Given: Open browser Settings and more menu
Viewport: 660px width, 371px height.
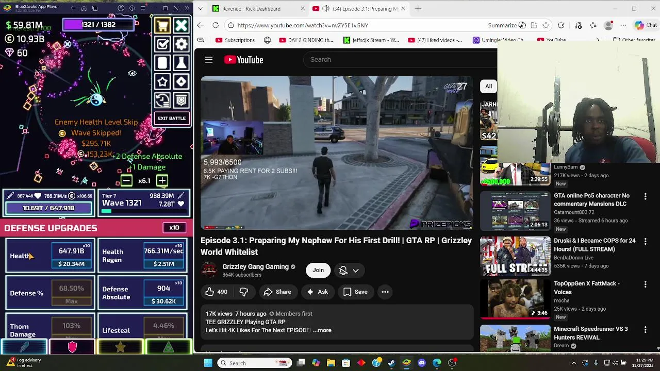Looking at the screenshot, I should pyautogui.click(x=623, y=25).
